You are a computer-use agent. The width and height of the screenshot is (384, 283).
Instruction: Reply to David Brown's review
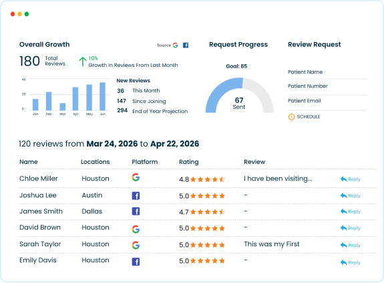coord(351,228)
